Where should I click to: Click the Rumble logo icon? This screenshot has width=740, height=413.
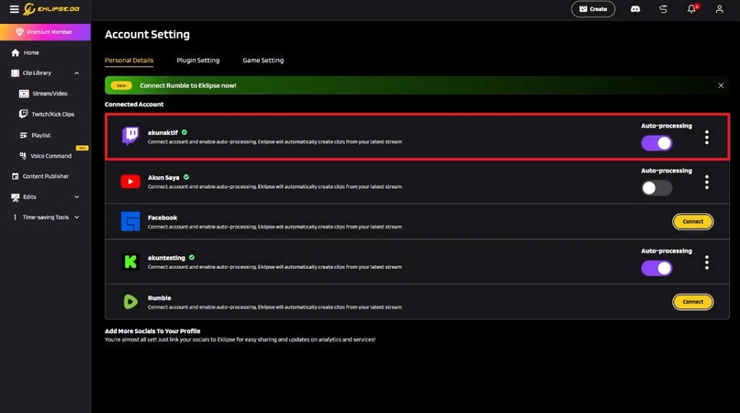pos(130,302)
